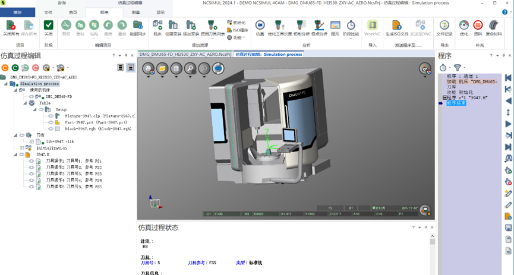This screenshot has height=275, width=514.
Task: Open the 阶段比较 dropdown arrow
Action: tap(351, 39)
